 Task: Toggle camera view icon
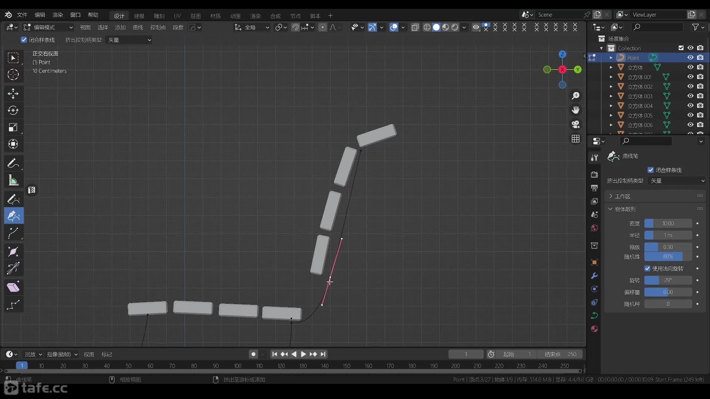pos(576,125)
